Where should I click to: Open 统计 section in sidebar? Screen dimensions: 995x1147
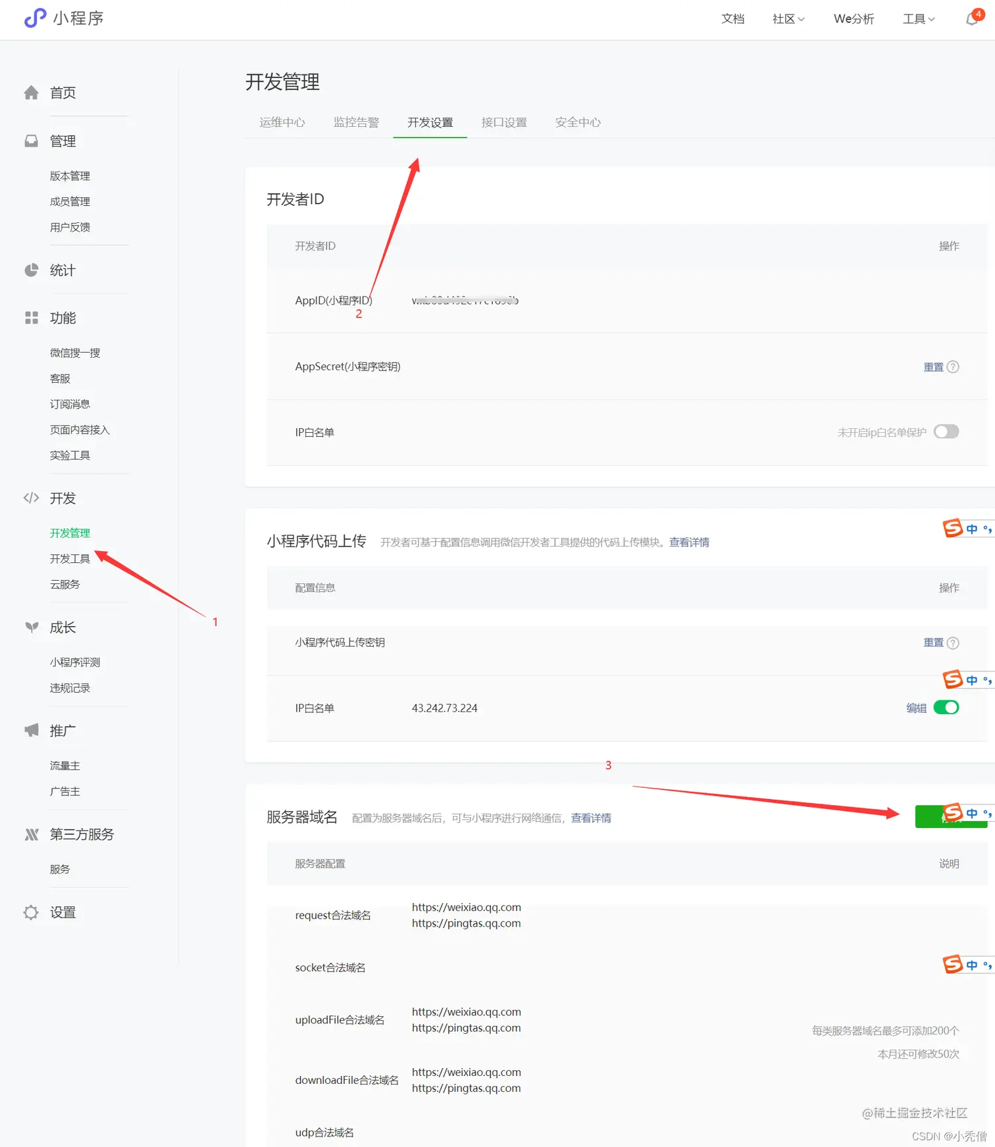pos(63,270)
